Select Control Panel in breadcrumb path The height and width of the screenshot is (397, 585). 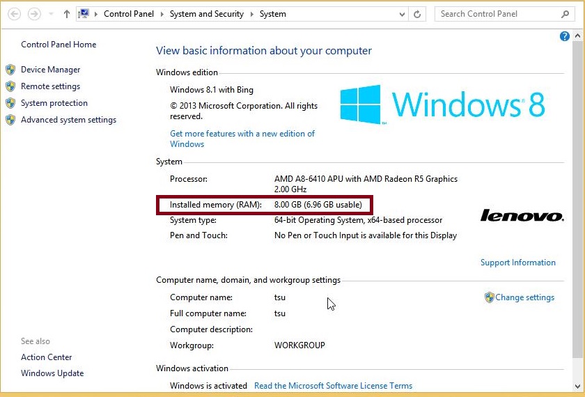click(129, 14)
